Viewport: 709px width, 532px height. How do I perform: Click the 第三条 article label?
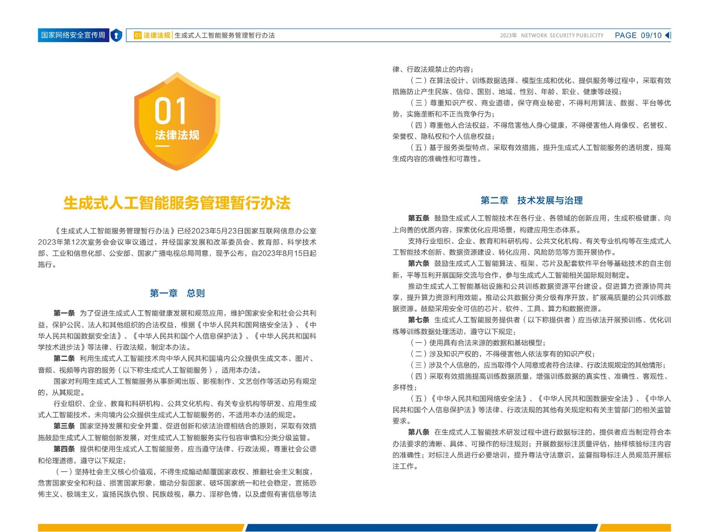[64, 426]
